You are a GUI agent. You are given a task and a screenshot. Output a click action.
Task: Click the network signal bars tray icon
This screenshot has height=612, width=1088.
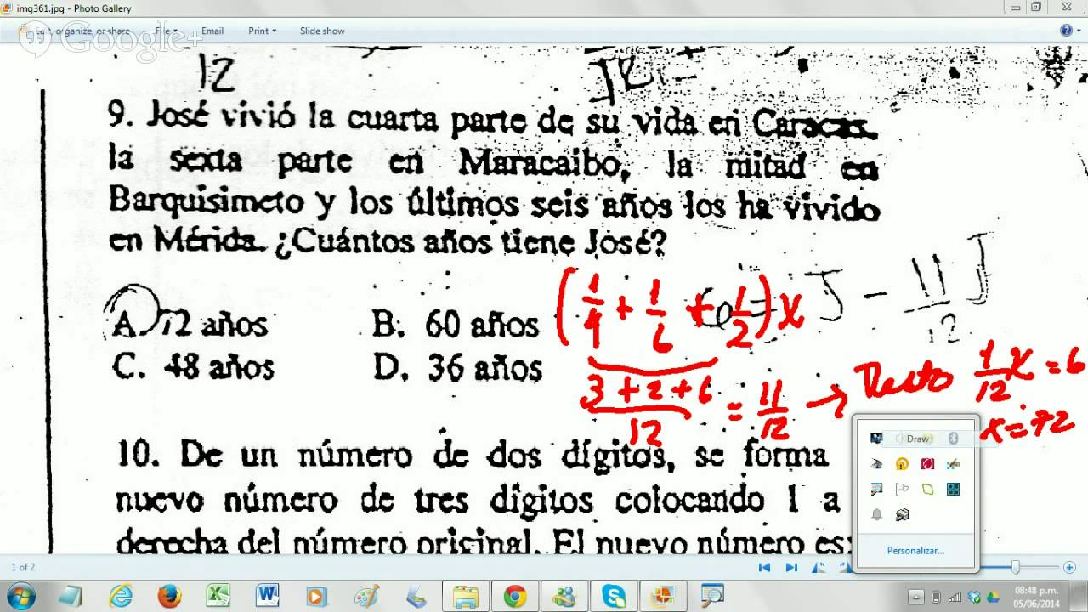click(955, 597)
